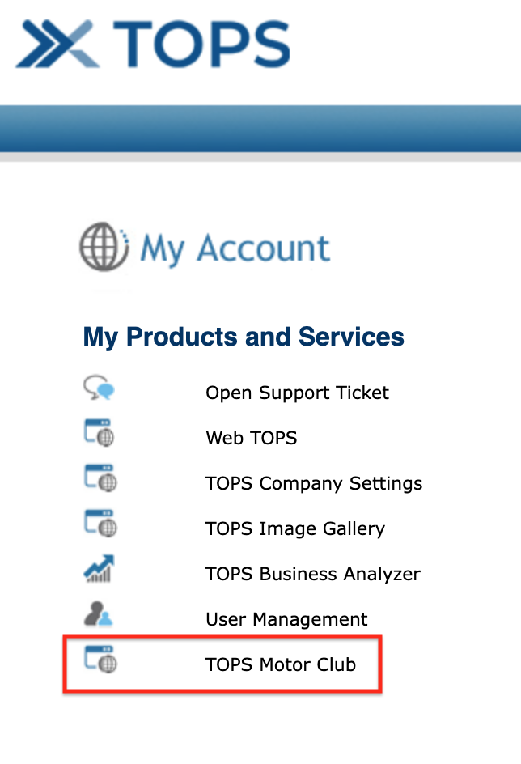Click the TOPS Motor Club icon
This screenshot has width=521, height=764.
(x=100, y=659)
